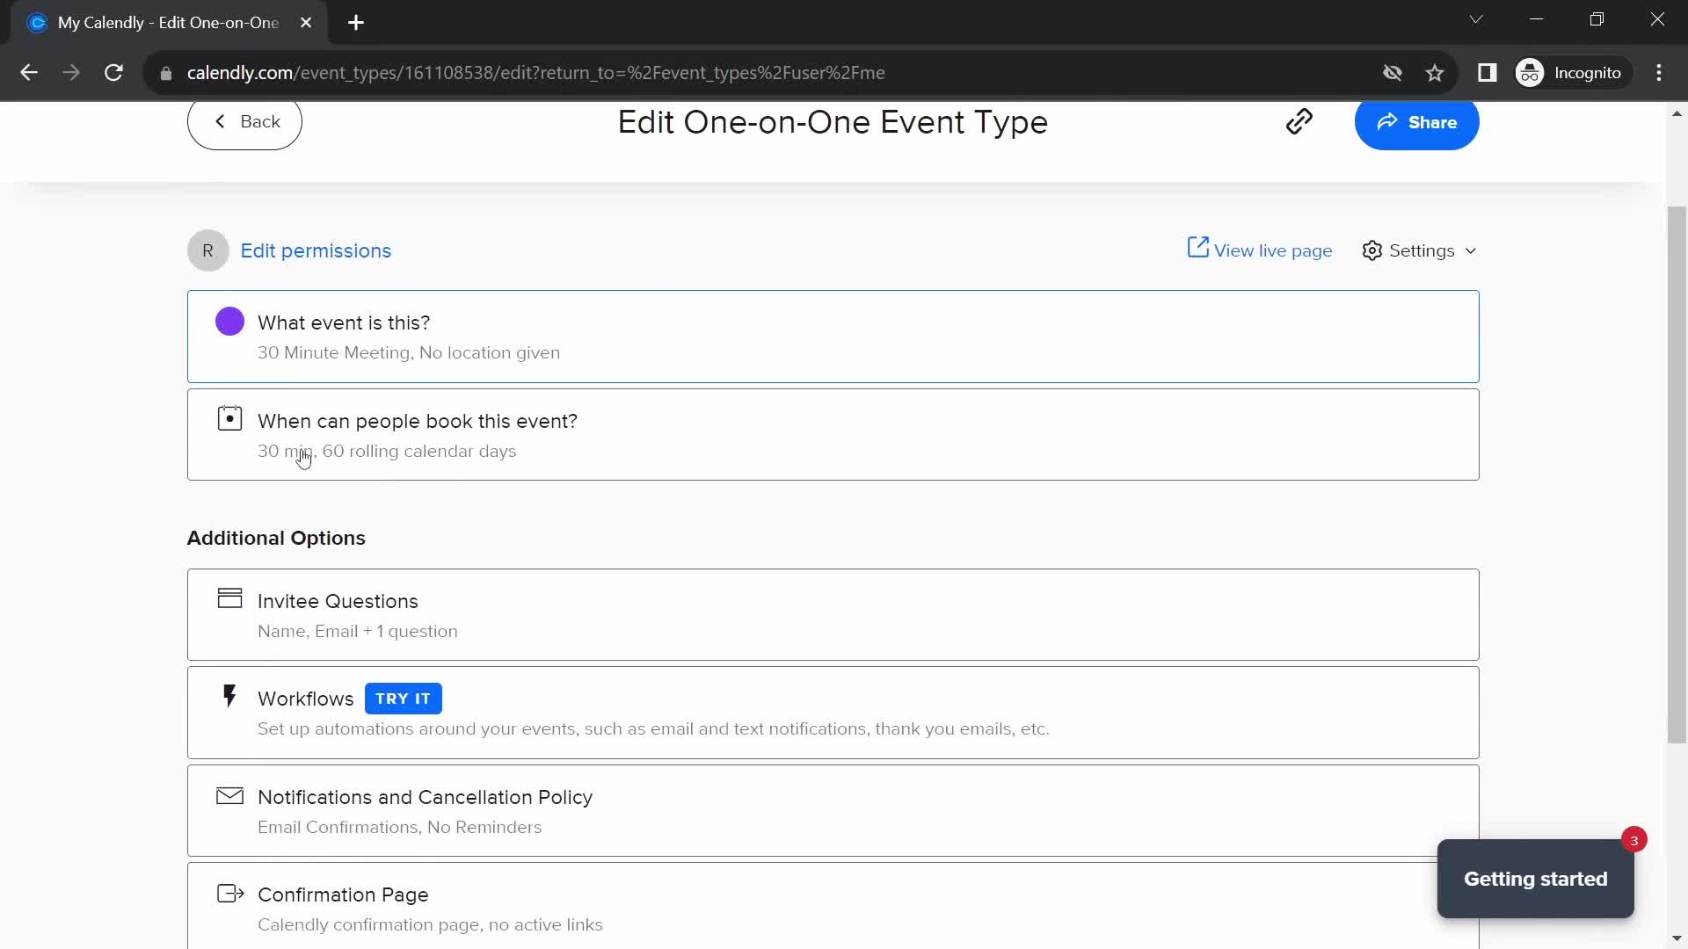Click the Confirmation Page export icon
This screenshot has width=1688, height=949.
[x=229, y=892]
